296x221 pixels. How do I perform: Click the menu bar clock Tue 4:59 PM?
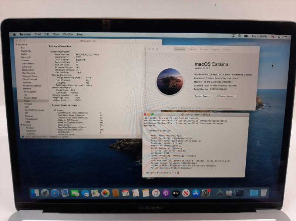pyautogui.click(x=259, y=37)
